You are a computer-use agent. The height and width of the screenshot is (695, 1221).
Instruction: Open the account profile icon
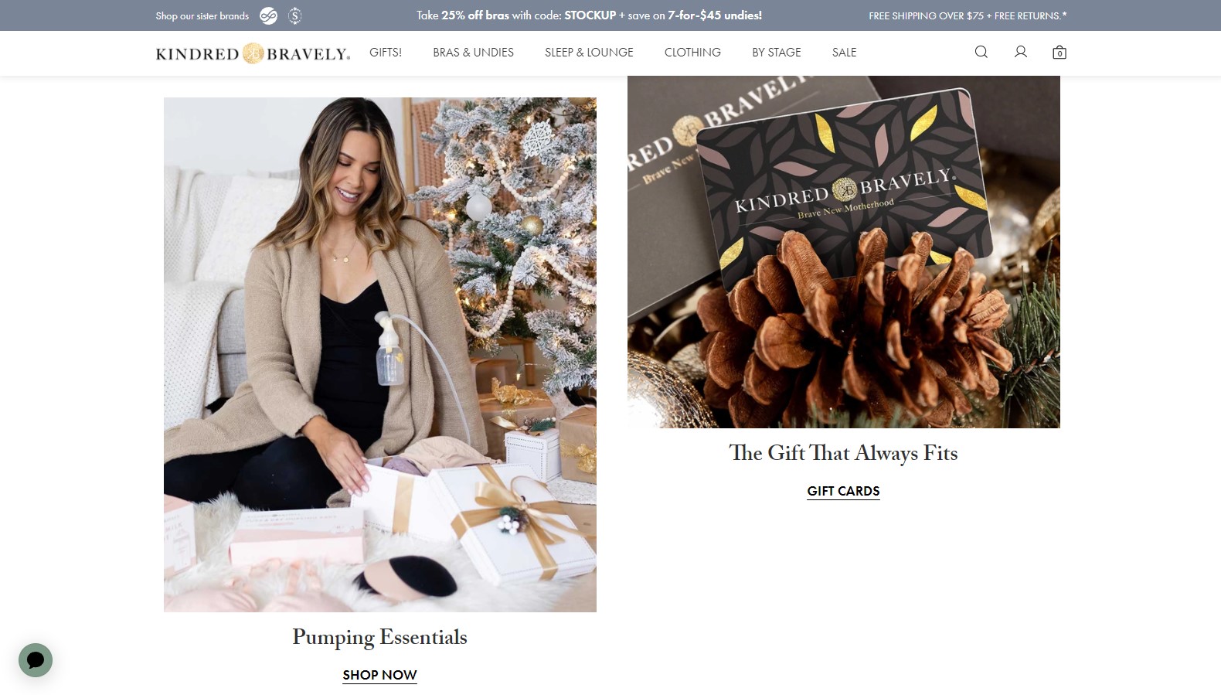tap(1021, 52)
